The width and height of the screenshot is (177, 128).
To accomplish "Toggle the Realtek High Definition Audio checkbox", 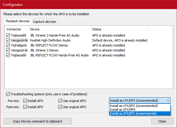I will click(8, 40).
